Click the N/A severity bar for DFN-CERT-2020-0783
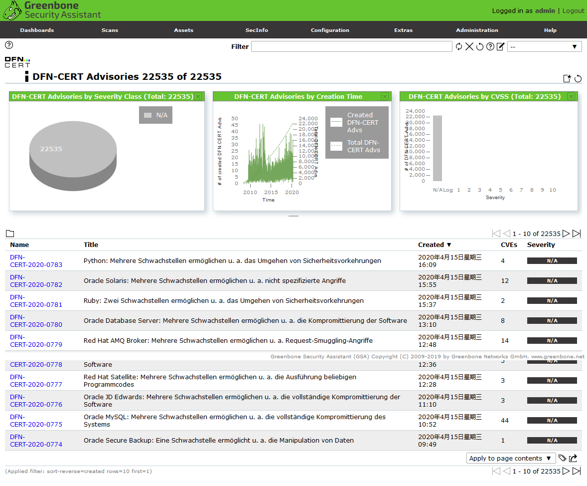The height and width of the screenshot is (486, 587). (x=552, y=260)
